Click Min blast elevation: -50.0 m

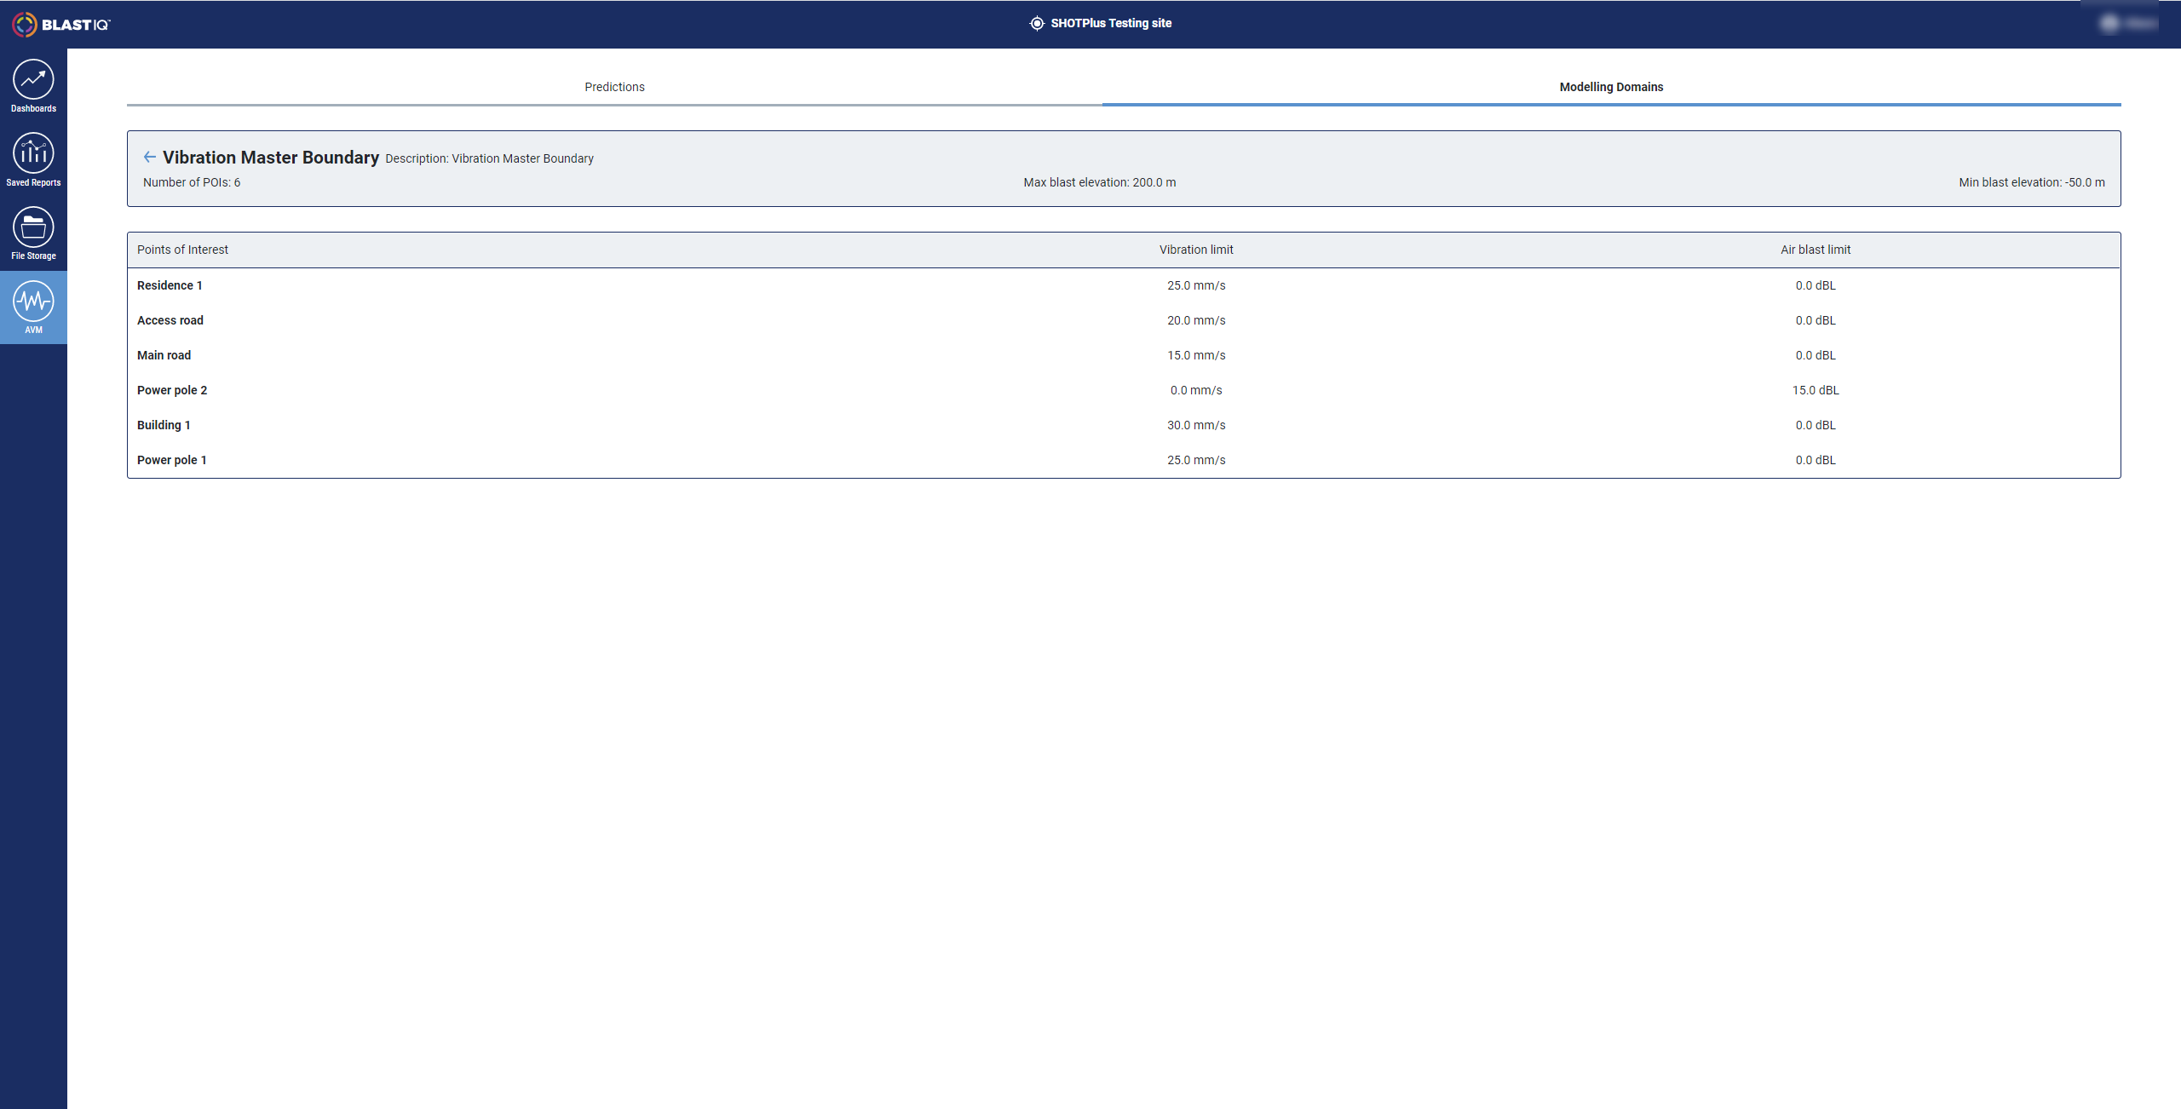tap(2031, 182)
